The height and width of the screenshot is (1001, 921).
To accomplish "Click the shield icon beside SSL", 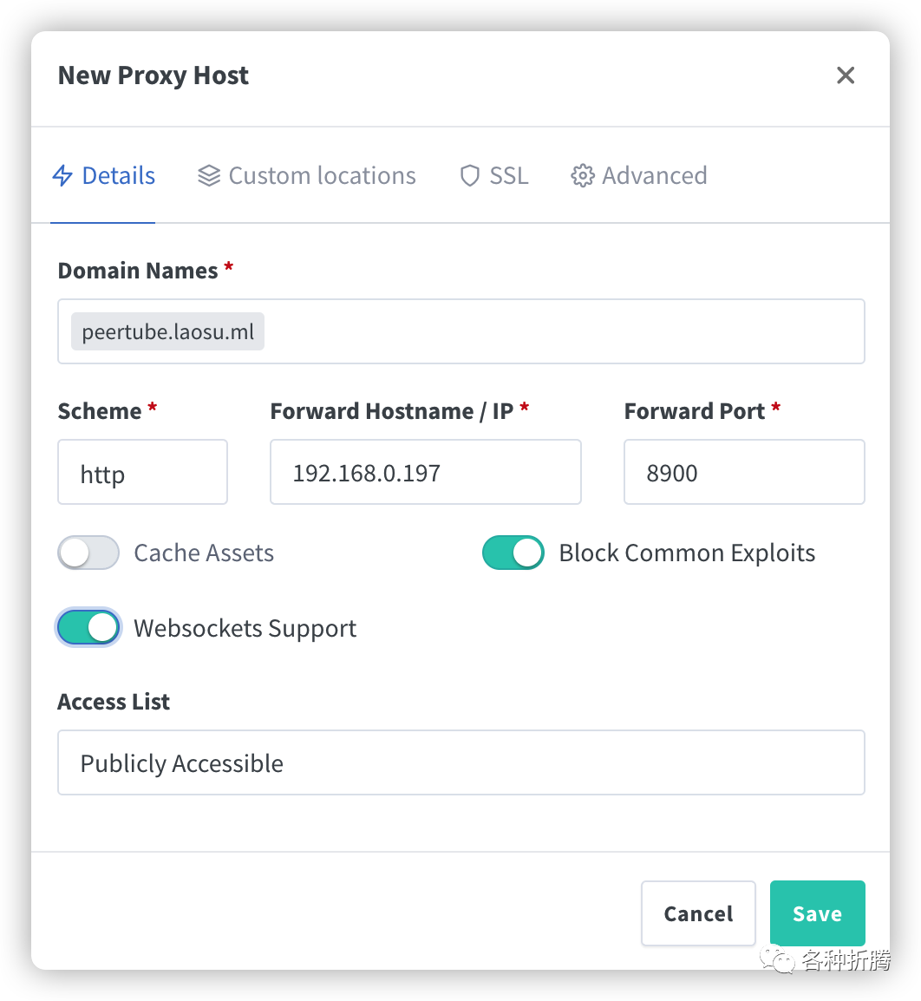I will pyautogui.click(x=470, y=175).
